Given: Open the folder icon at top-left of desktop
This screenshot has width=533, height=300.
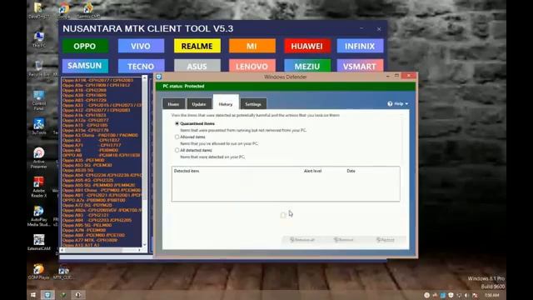Looking at the screenshot, I should [38, 10].
